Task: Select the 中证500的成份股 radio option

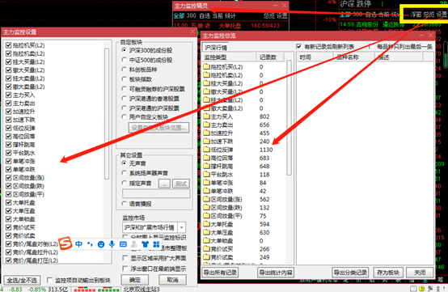Action: pos(124,60)
